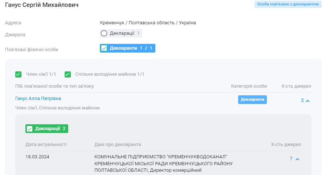Click the Дата актуальності column header
Screen dimensions: 322x175
(x=46, y=145)
